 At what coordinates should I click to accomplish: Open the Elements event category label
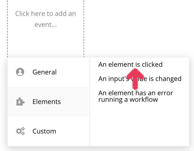[x=46, y=102]
